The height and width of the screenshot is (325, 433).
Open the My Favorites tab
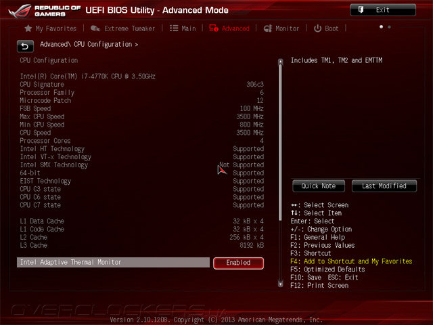point(51,28)
